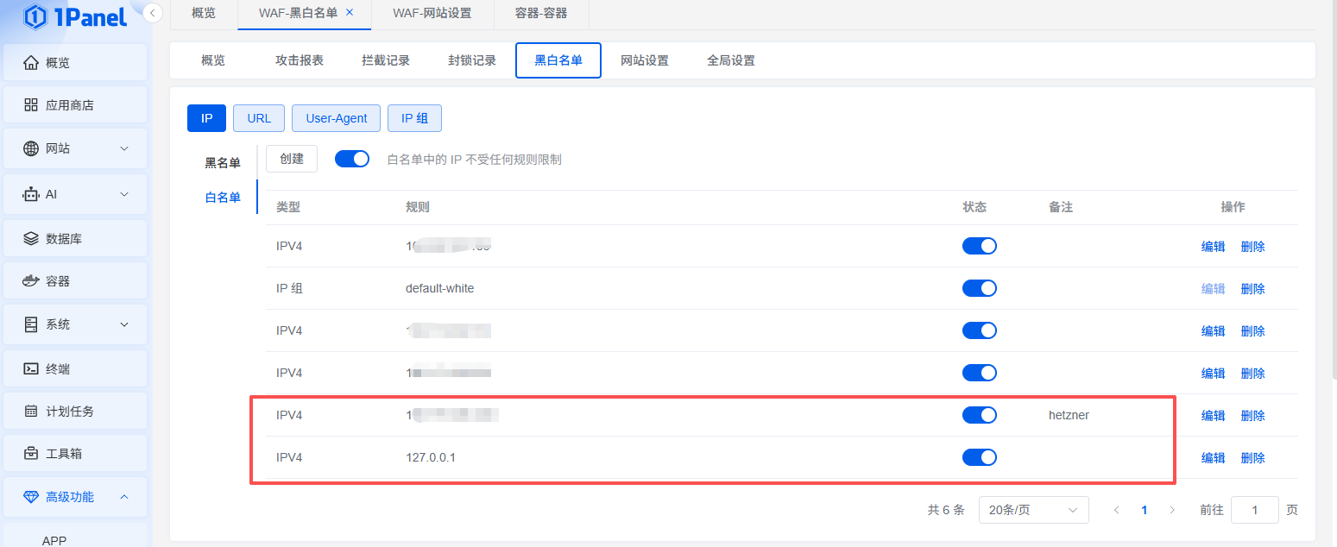Screen dimensions: 1337x547
Task: Click the 创建 button
Action: pyautogui.click(x=292, y=159)
